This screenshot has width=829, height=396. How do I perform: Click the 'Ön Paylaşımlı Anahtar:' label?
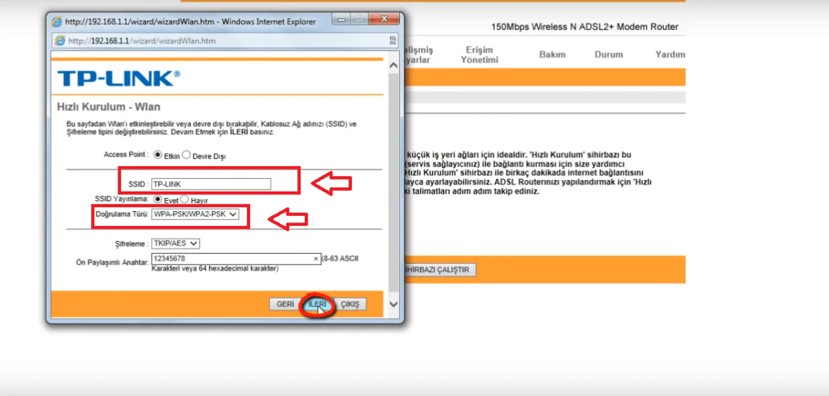[112, 262]
